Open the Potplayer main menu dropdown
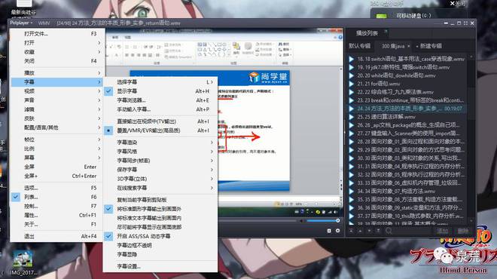The image size is (497, 279). point(21,23)
